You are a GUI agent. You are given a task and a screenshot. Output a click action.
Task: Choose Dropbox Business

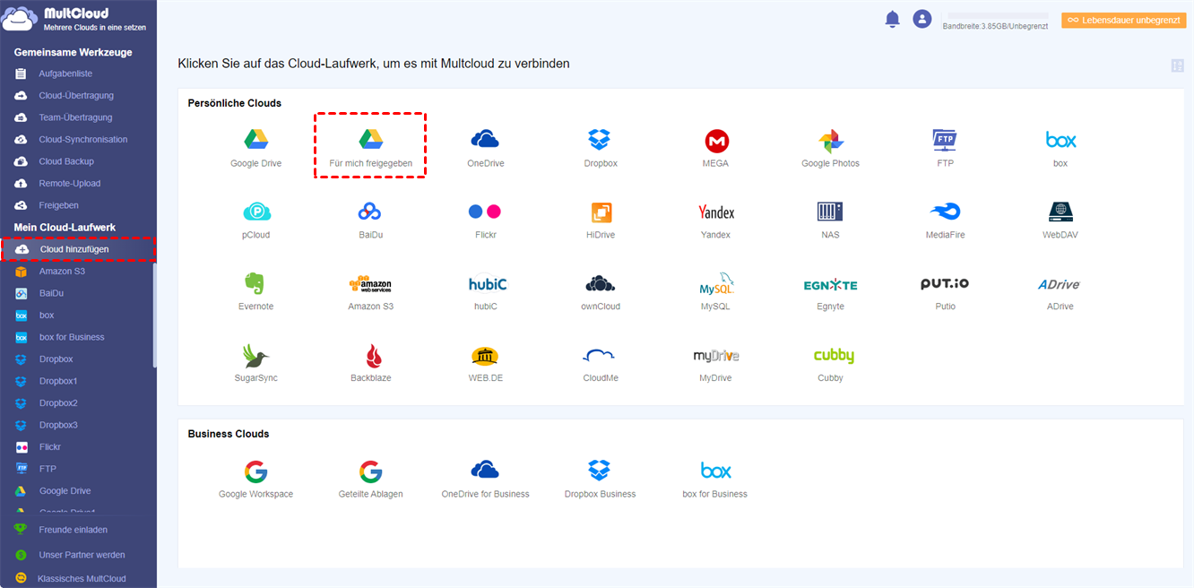point(600,480)
